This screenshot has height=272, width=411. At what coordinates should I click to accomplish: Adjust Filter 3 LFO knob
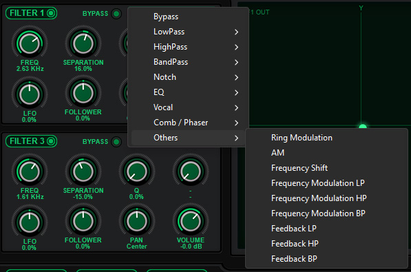pos(30,222)
